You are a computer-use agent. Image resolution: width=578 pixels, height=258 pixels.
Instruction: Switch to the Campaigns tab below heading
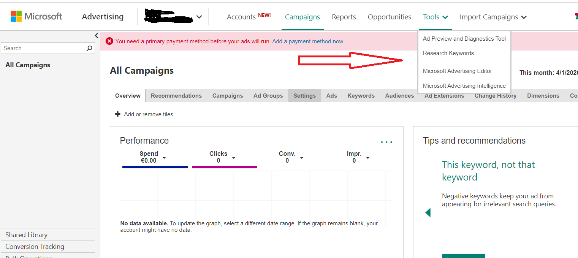(228, 96)
